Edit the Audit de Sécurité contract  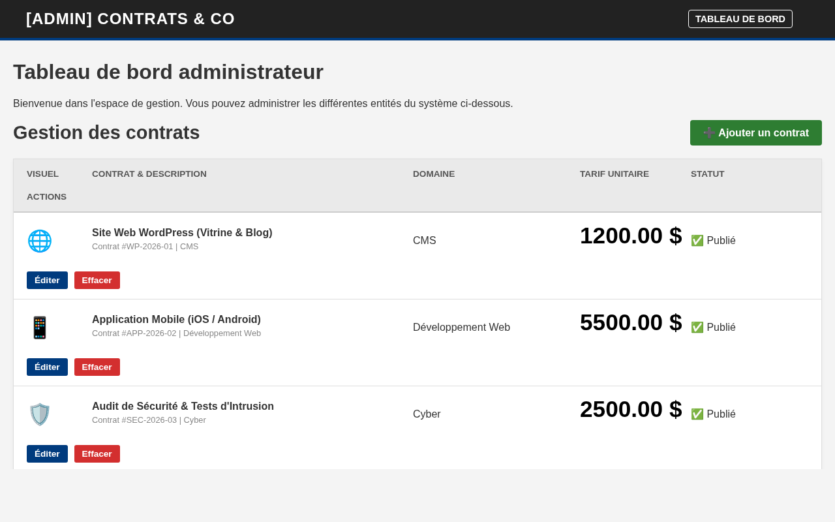[47, 454]
